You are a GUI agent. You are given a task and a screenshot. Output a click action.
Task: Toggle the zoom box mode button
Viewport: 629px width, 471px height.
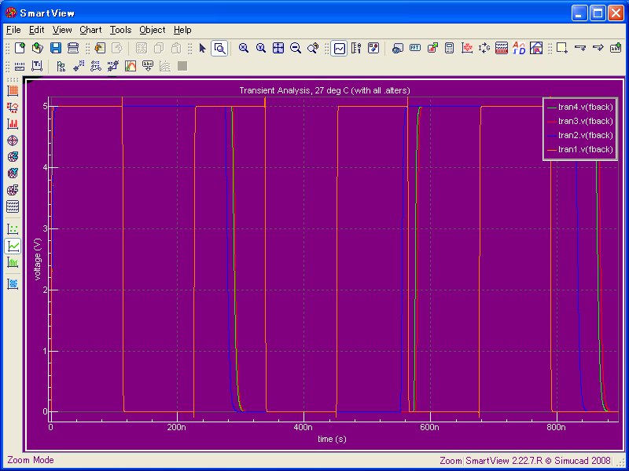(219, 48)
